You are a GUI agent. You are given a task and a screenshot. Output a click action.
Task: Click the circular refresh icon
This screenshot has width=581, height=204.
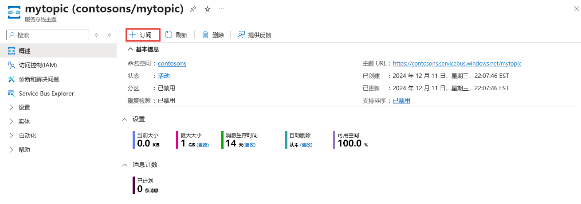pos(169,35)
